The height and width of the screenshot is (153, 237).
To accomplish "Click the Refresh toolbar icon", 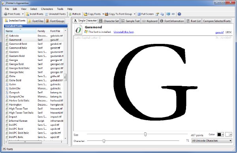I will coord(70,14).
